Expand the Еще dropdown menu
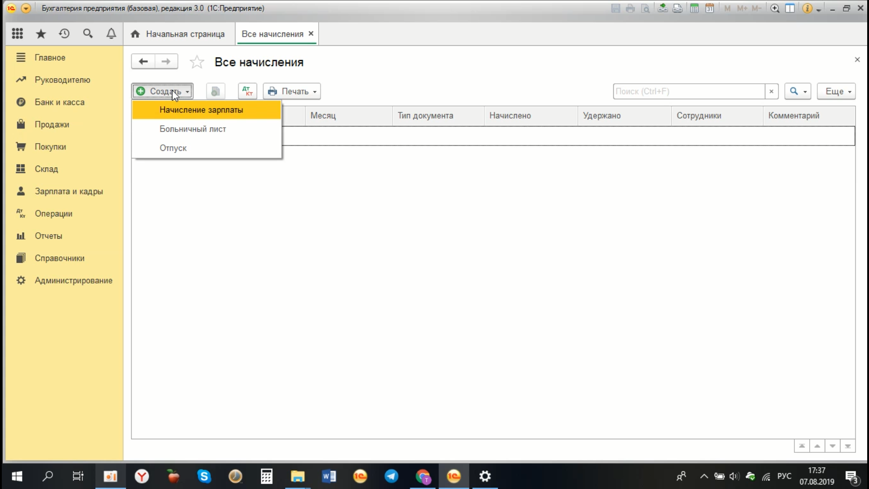The image size is (869, 489). point(836,91)
